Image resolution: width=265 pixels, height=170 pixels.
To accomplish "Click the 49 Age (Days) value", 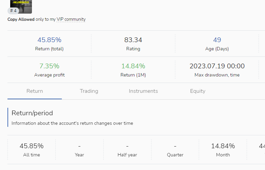I will [x=217, y=40].
